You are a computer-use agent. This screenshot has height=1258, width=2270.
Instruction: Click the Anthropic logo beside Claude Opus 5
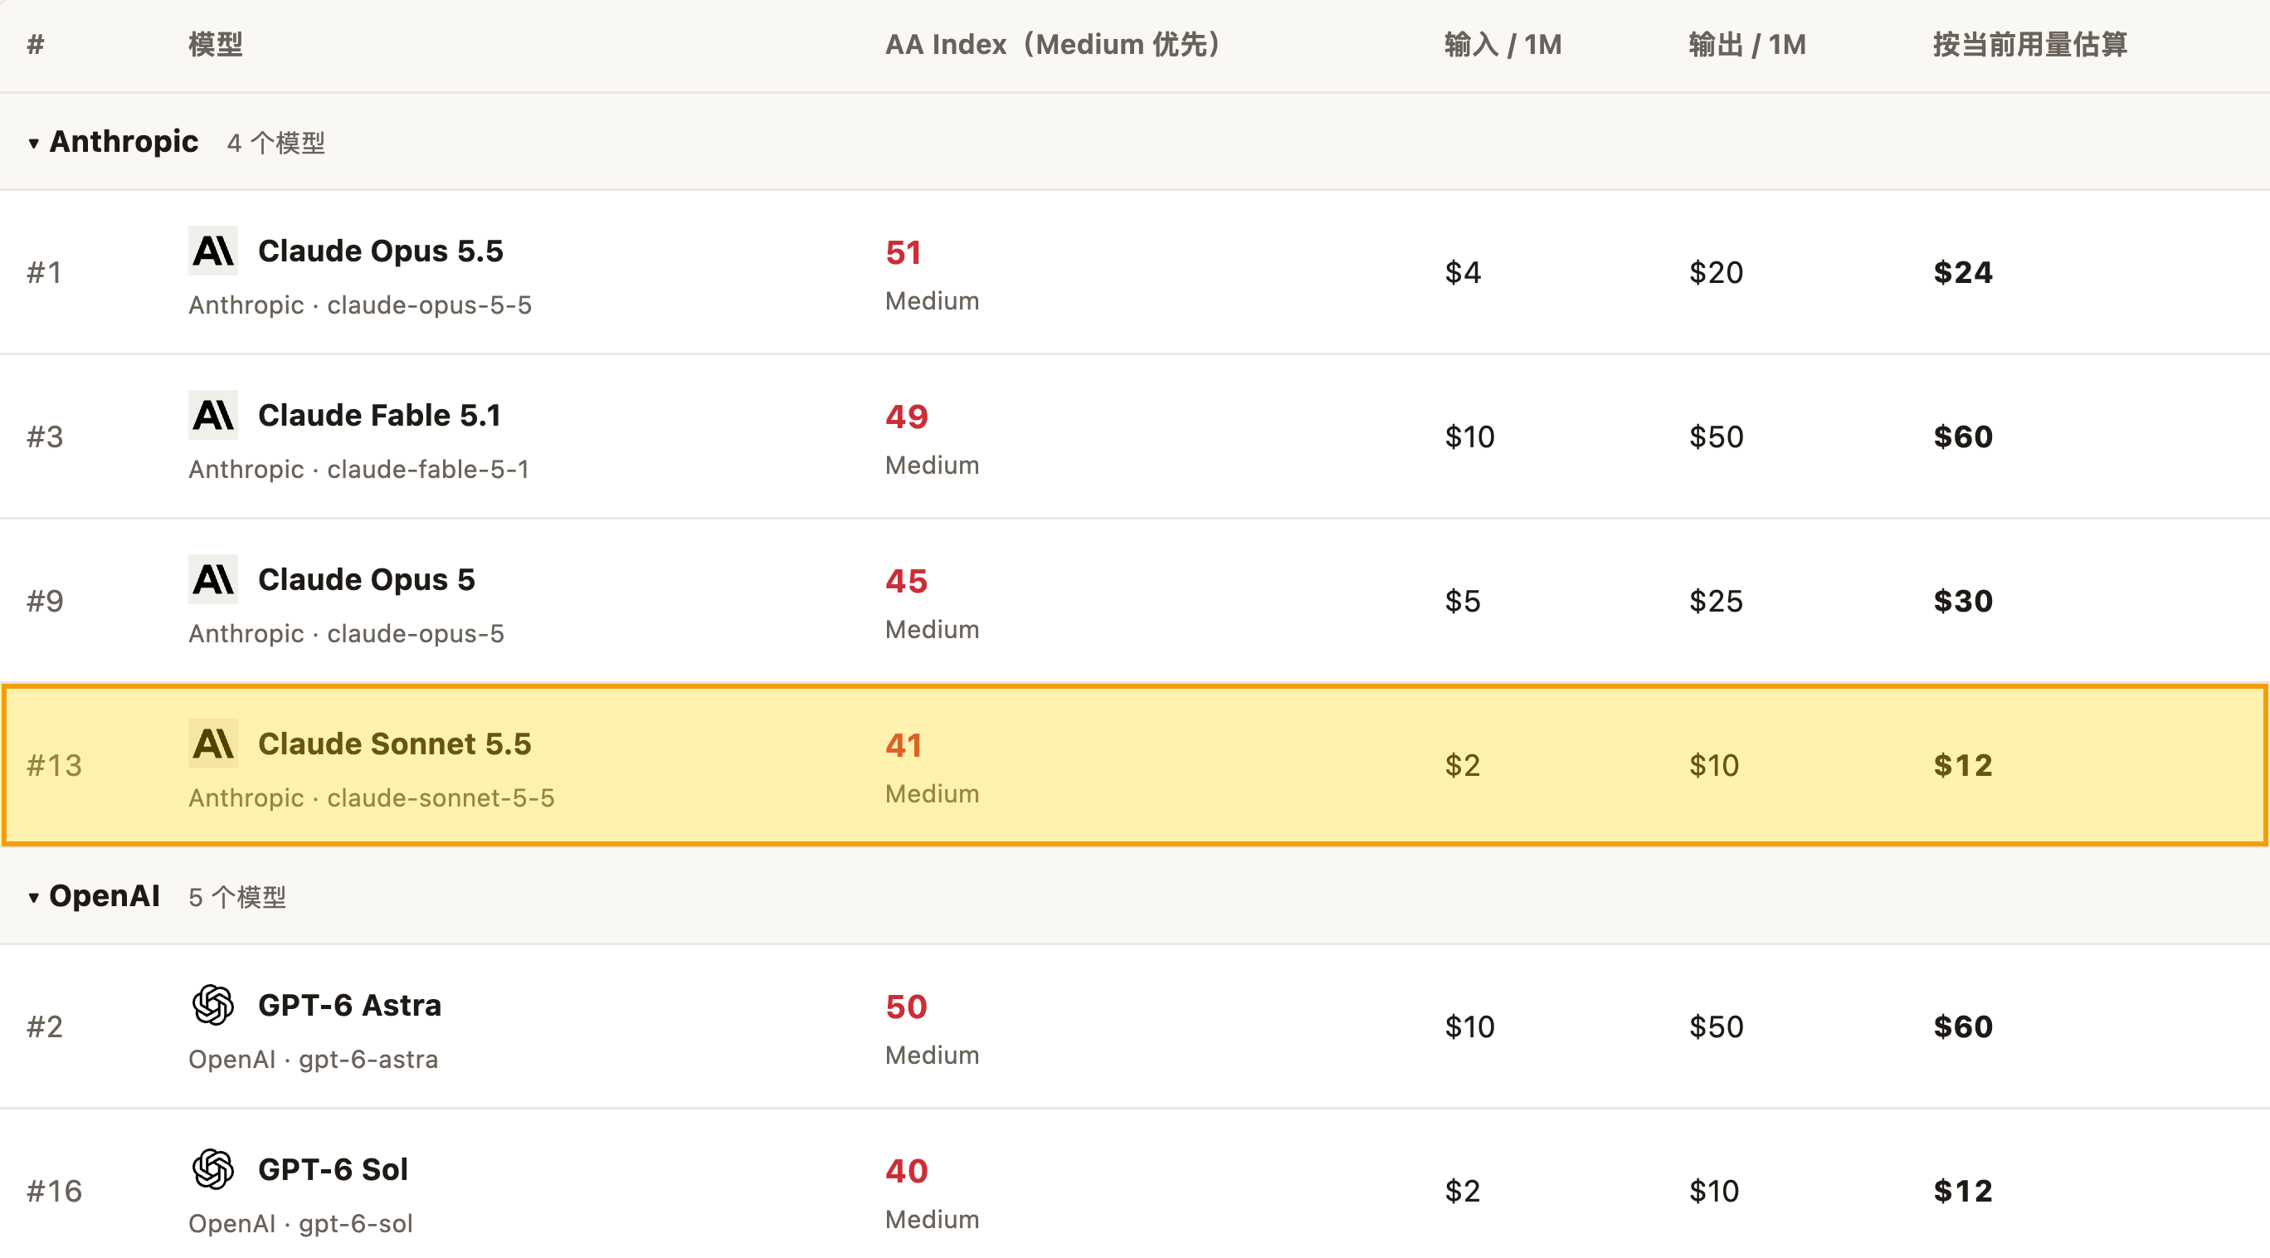click(213, 579)
